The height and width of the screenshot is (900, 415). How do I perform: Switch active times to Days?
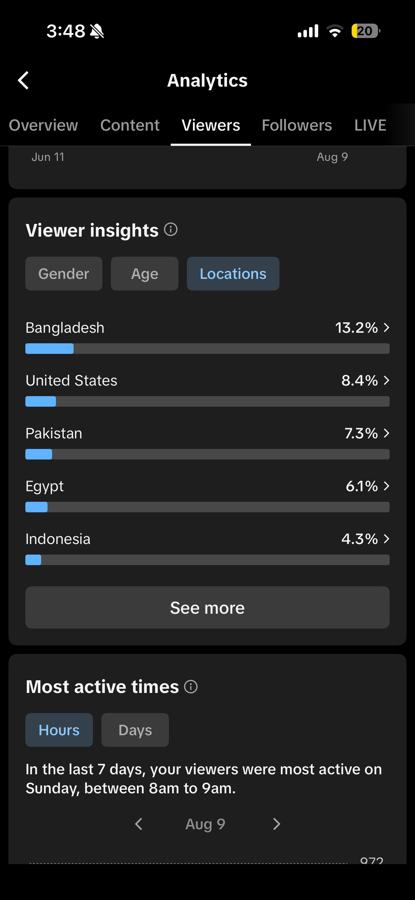point(135,730)
